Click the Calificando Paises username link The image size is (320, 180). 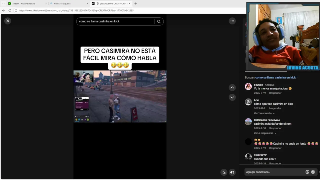click(267, 120)
